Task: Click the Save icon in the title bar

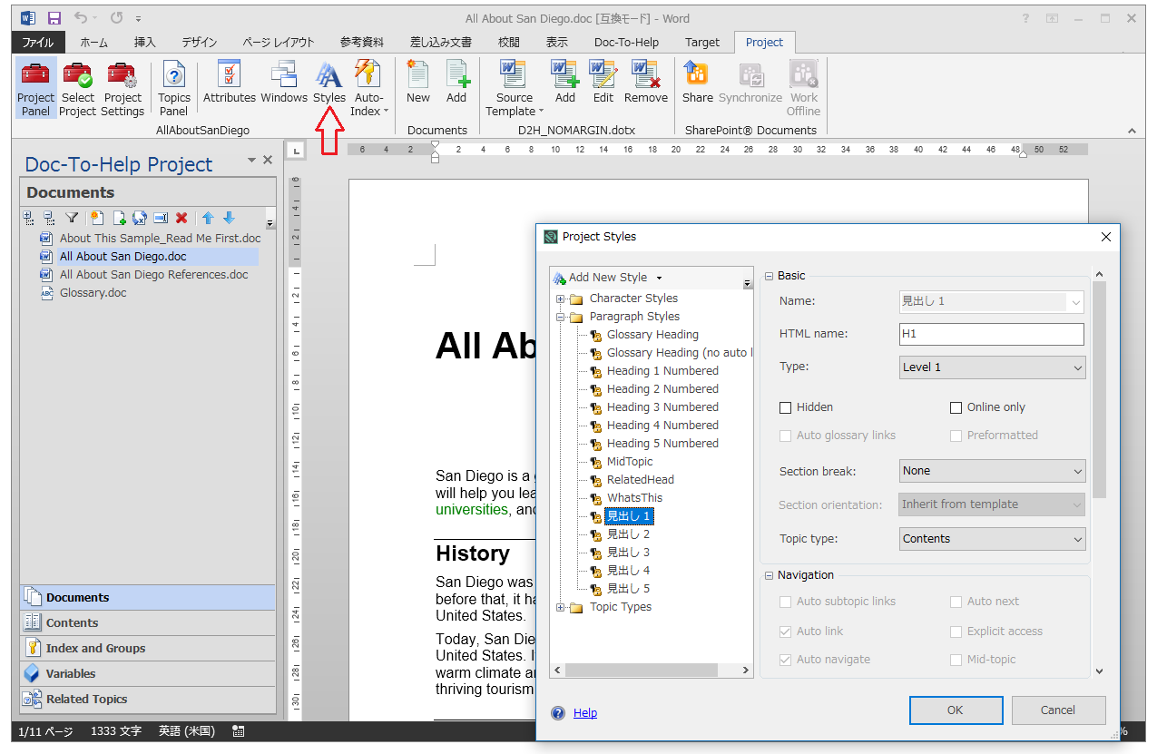Action: click(x=54, y=18)
